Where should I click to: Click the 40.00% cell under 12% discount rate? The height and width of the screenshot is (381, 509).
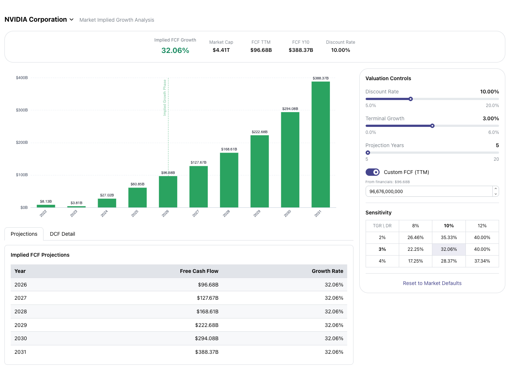coord(482,238)
